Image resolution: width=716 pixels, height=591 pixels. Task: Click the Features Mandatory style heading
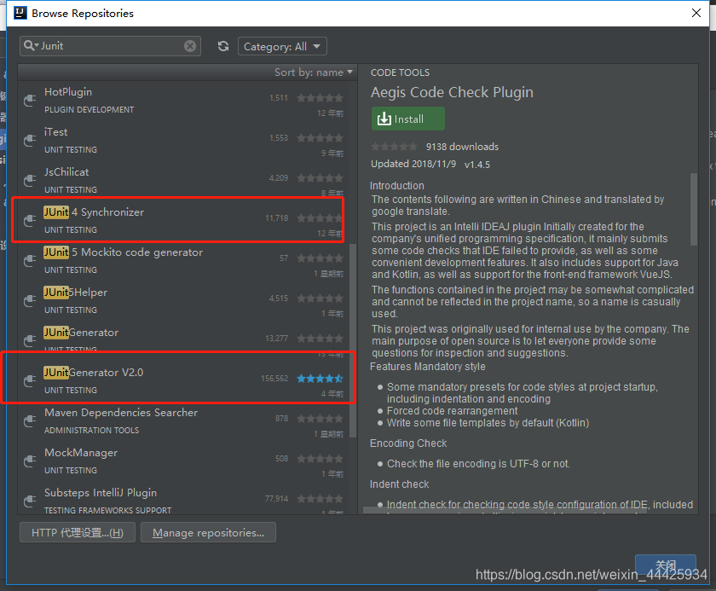click(x=427, y=367)
